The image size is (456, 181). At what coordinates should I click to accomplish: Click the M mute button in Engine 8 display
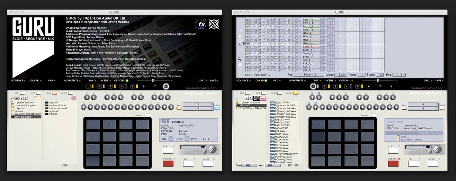tap(163, 122)
